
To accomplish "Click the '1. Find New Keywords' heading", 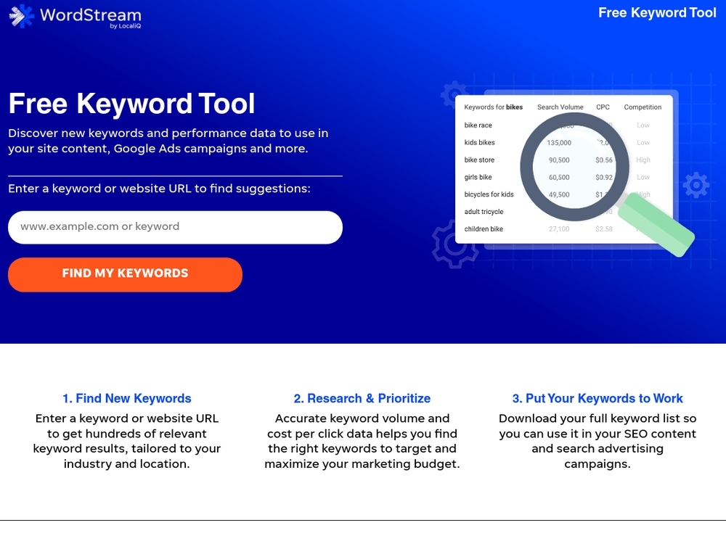I will tap(127, 398).
